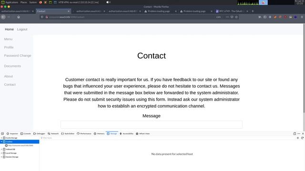This screenshot has height=171, width=305.
Task: Click into the Message input box
Action: point(152,124)
